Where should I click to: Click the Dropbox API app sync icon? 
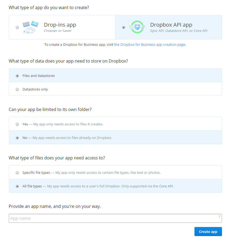137,27
